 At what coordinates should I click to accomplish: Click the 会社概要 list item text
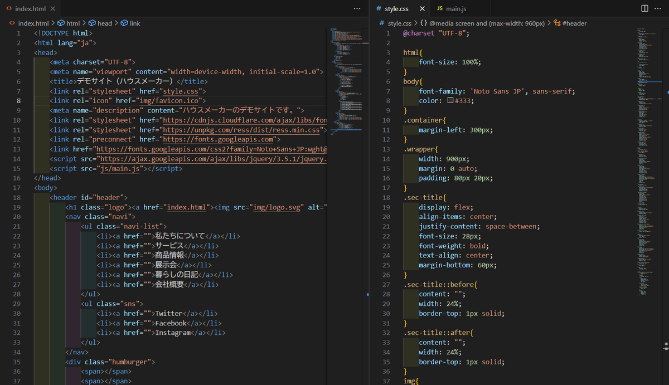[x=169, y=284]
